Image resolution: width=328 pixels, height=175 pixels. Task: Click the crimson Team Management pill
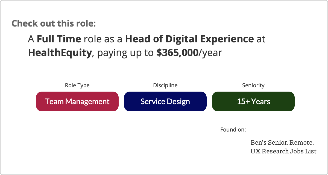click(77, 101)
